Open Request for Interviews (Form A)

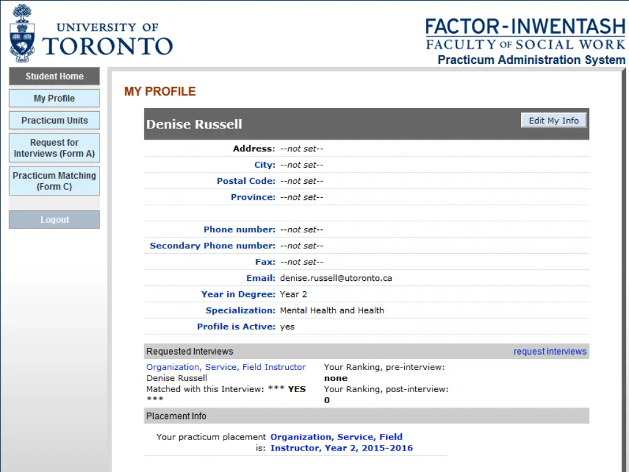(55, 148)
